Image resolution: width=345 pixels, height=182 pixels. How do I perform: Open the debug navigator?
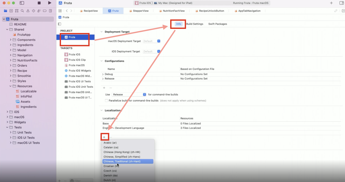click(39, 11)
